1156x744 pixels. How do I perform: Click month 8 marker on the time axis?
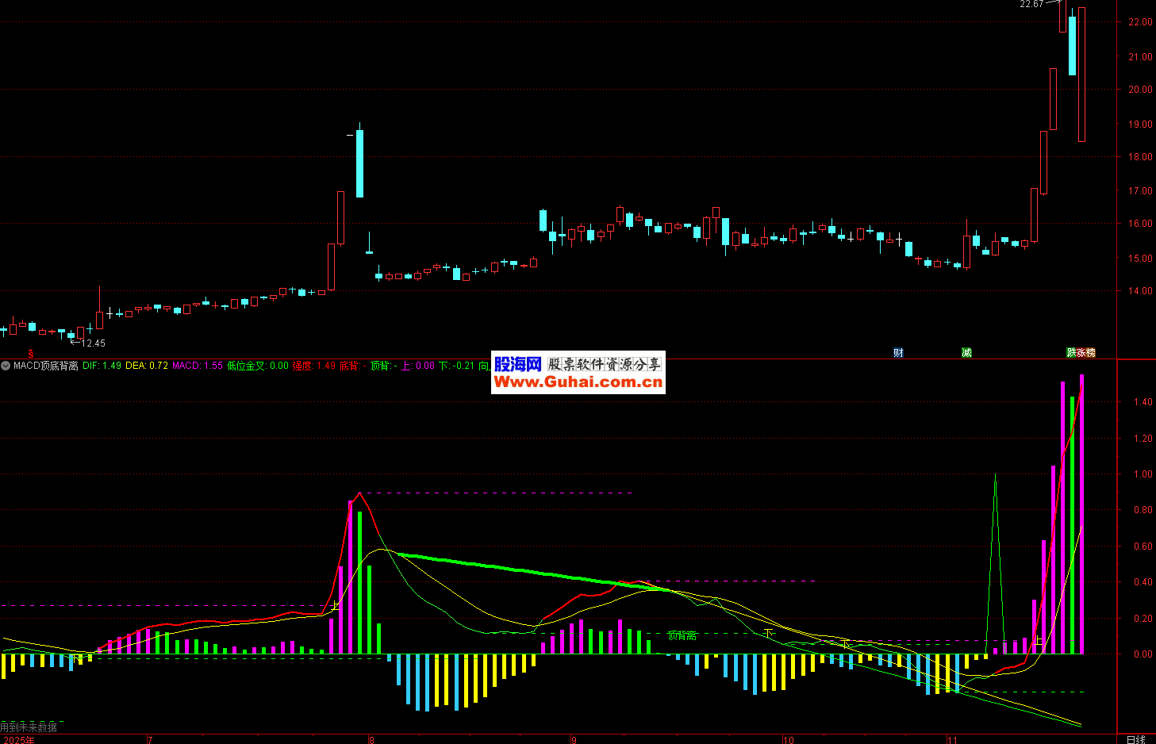click(371, 740)
